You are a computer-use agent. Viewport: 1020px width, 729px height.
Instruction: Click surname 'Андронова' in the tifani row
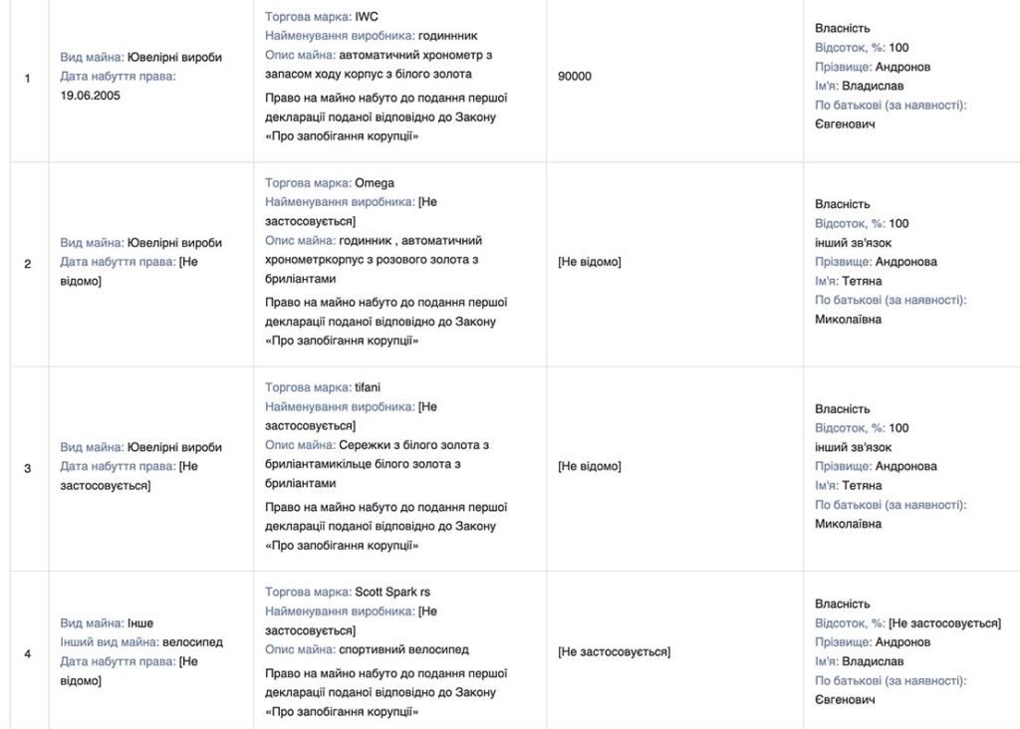[908, 466]
